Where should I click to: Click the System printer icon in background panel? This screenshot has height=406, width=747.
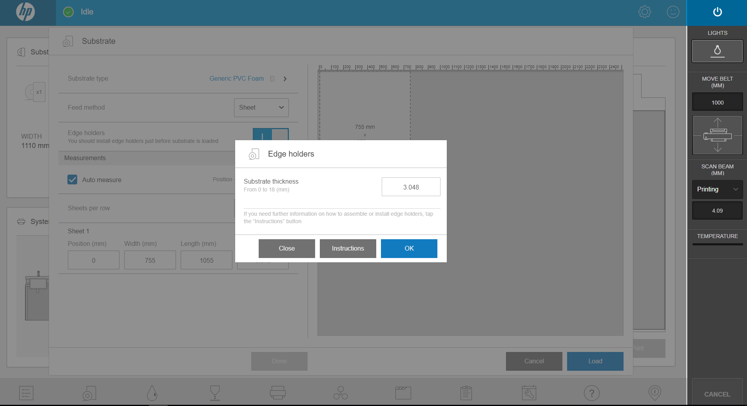[x=21, y=222]
